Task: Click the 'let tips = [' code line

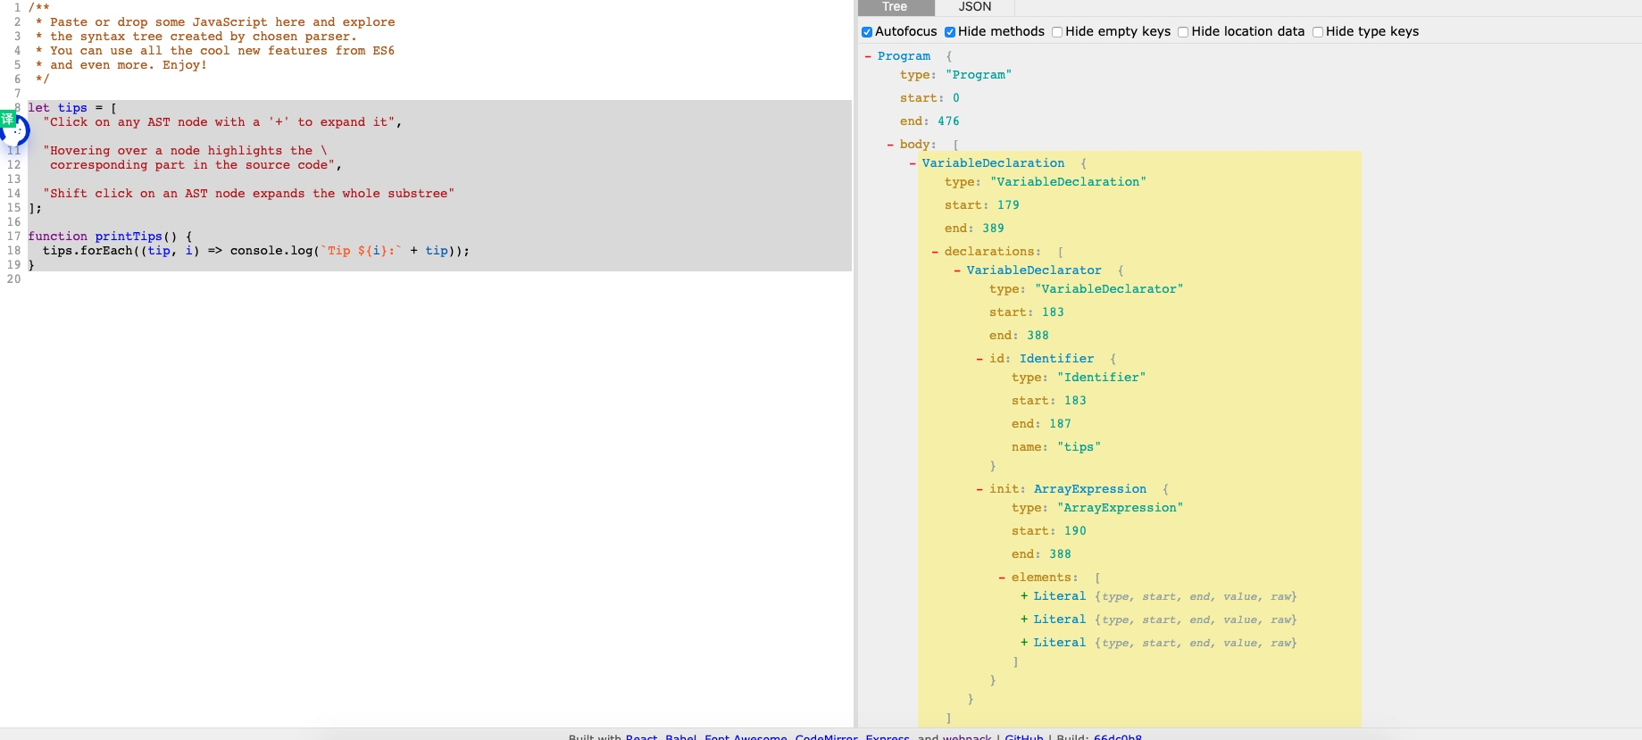Action: click(72, 108)
